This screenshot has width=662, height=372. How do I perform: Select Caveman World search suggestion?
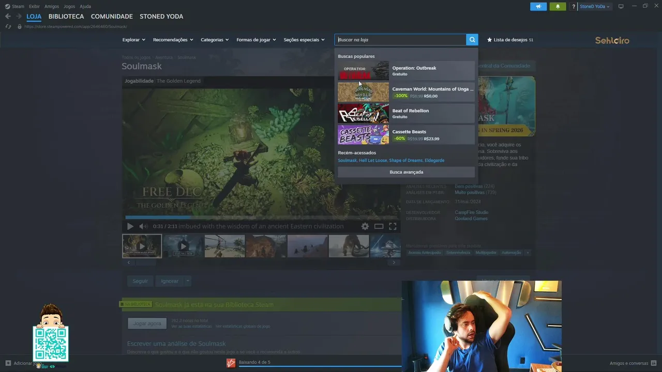tap(406, 92)
